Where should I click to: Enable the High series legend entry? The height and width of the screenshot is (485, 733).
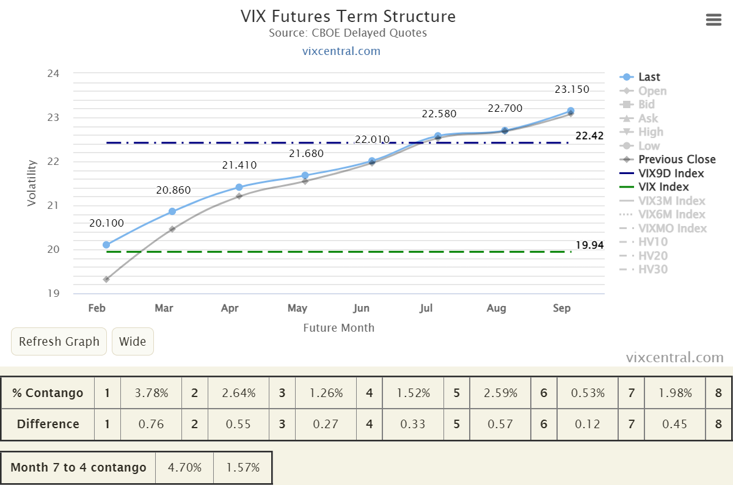[x=641, y=132]
